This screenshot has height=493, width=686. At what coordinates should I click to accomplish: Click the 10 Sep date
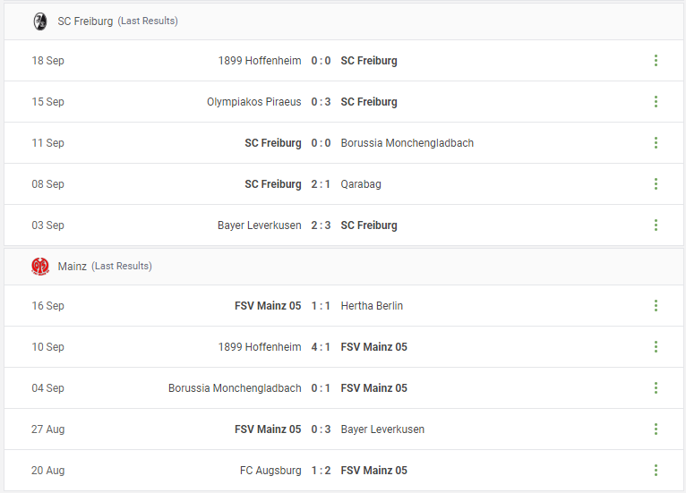coord(47,347)
